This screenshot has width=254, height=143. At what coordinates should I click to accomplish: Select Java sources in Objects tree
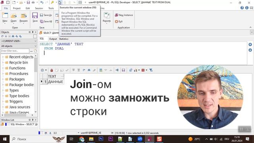pos(19,107)
